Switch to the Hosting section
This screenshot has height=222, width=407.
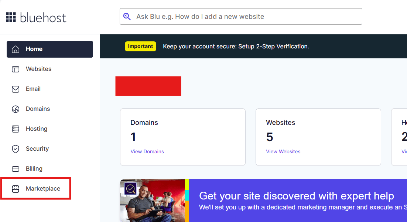(37, 129)
